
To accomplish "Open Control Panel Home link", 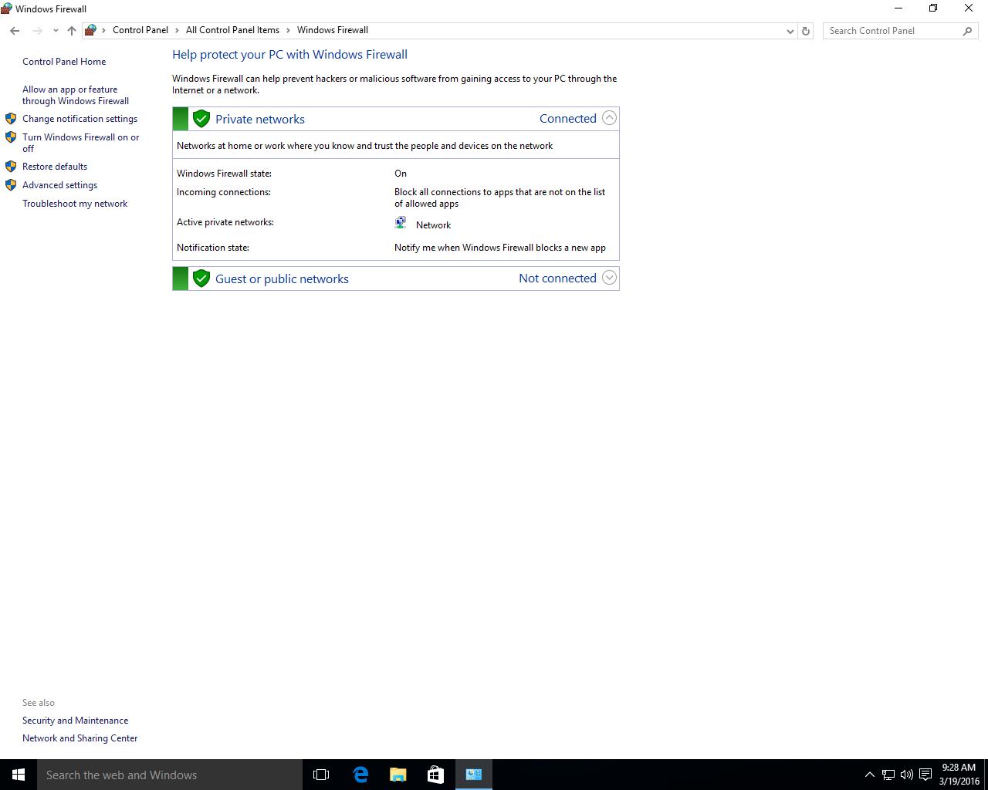I will [x=64, y=62].
